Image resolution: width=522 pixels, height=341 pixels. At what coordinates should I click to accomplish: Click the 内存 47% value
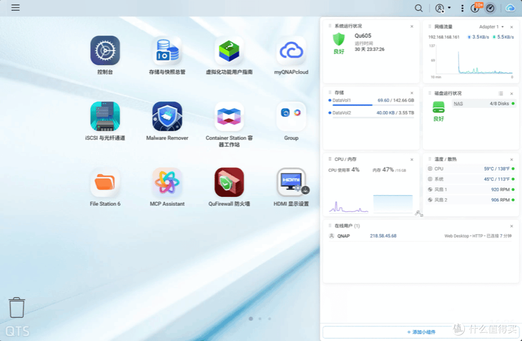[388, 170]
